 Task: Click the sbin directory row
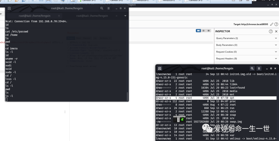pyautogui.click(x=196, y=112)
